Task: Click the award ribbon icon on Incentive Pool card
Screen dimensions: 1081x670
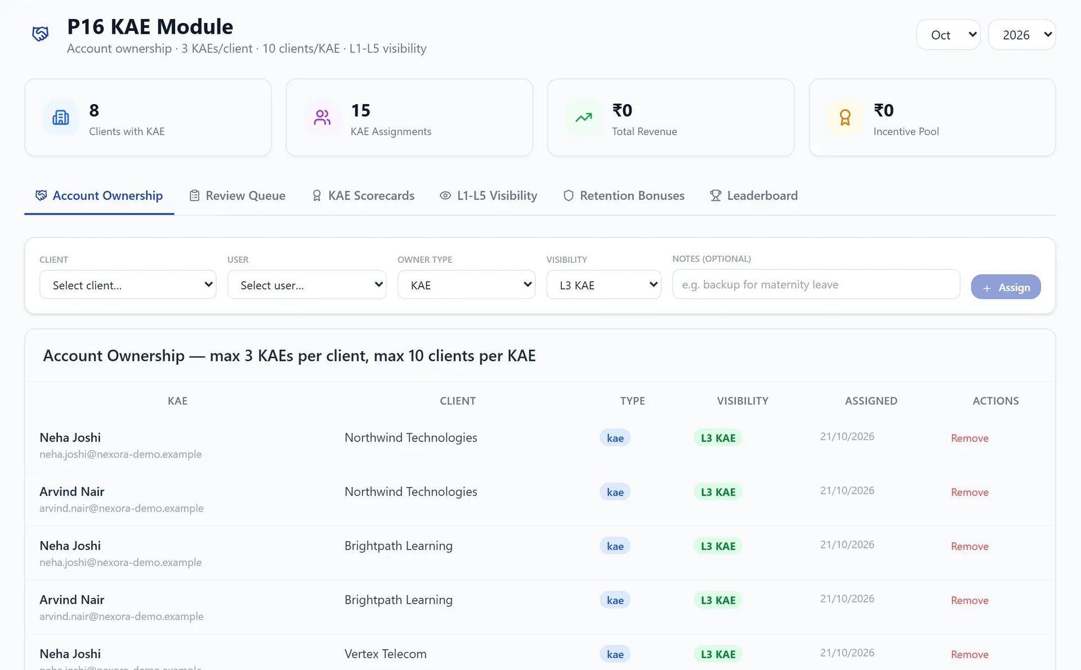Action: (x=845, y=117)
